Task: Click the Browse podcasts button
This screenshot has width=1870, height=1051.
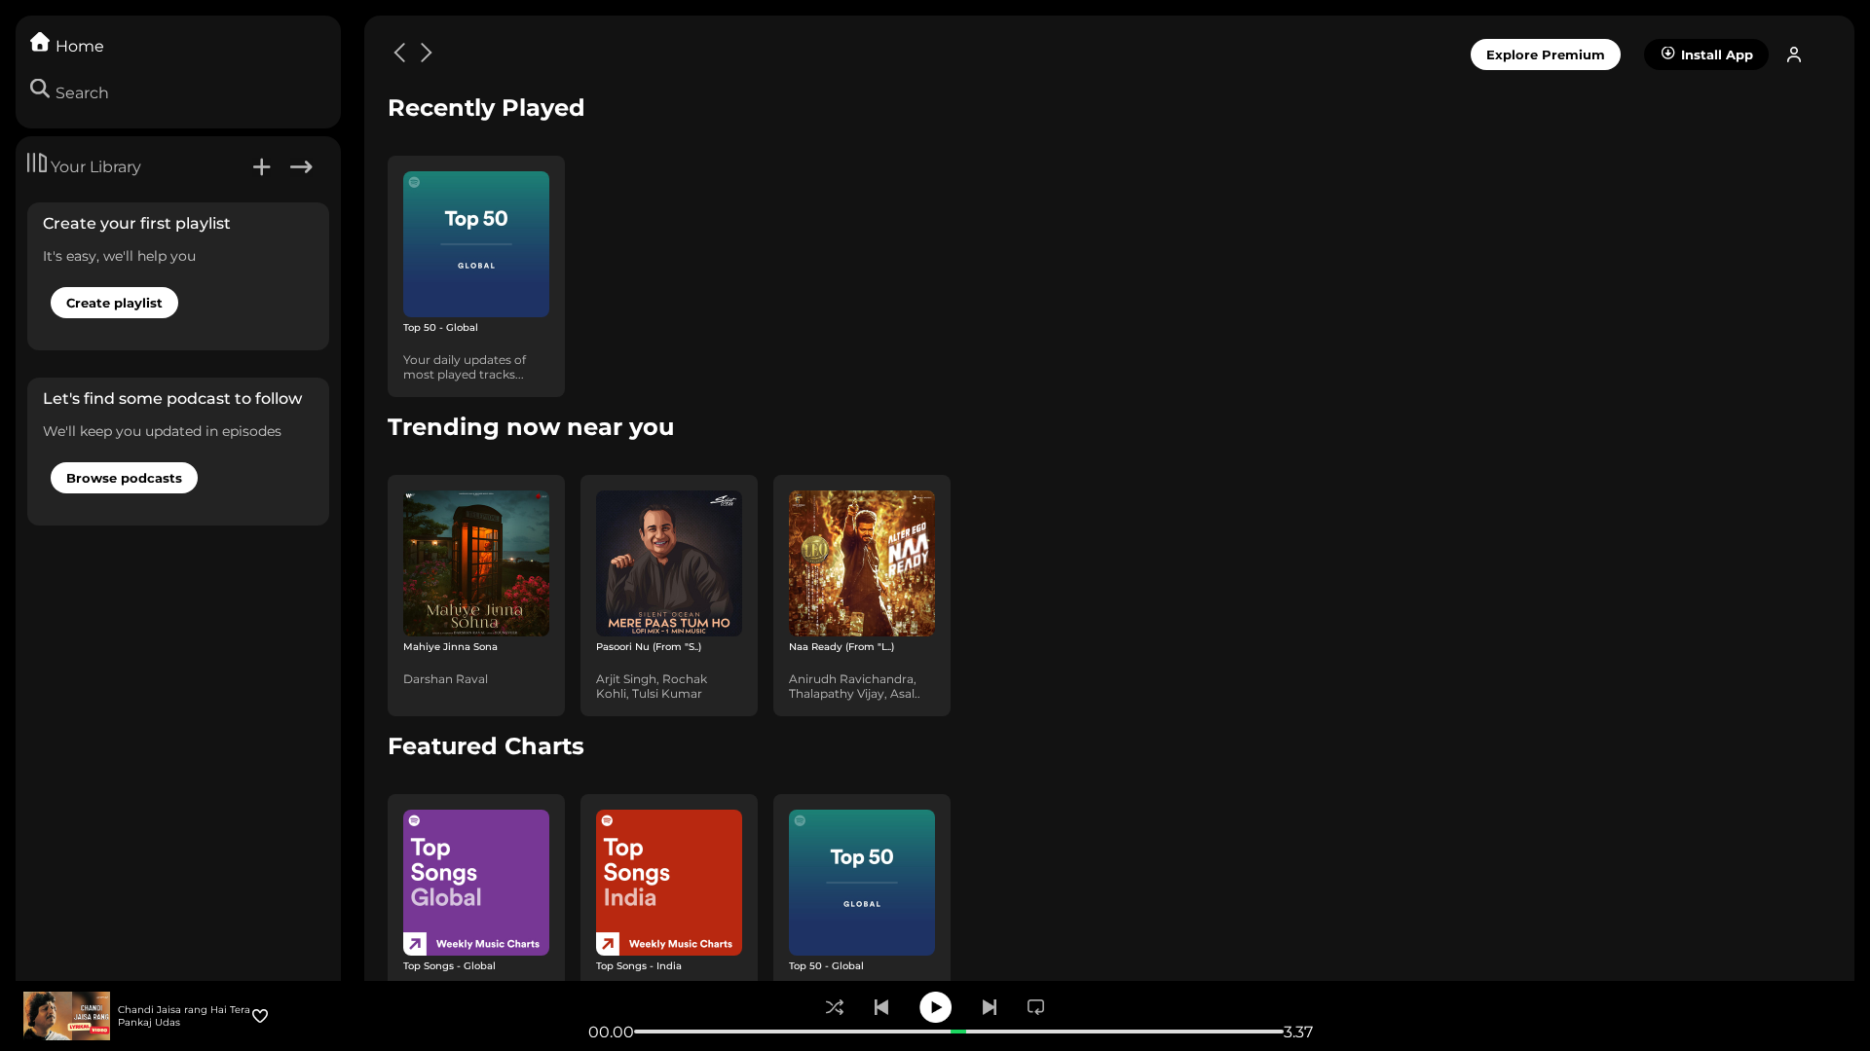Action: (x=124, y=478)
